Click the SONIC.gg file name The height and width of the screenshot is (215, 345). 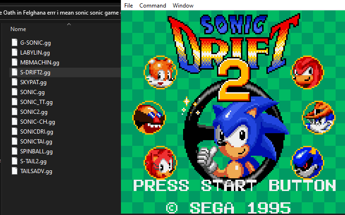point(32,92)
